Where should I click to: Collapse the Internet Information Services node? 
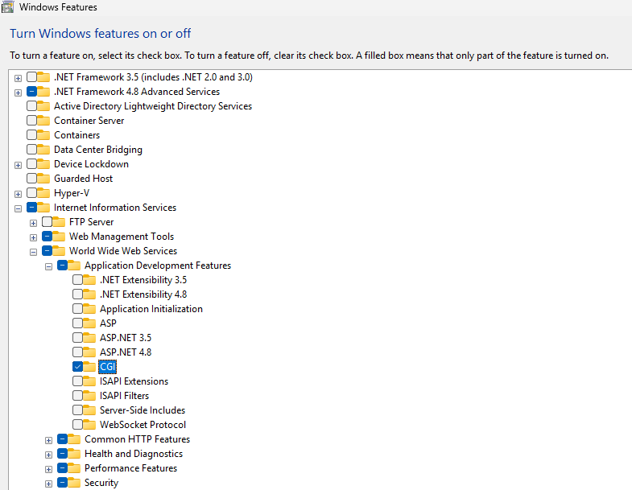click(19, 208)
